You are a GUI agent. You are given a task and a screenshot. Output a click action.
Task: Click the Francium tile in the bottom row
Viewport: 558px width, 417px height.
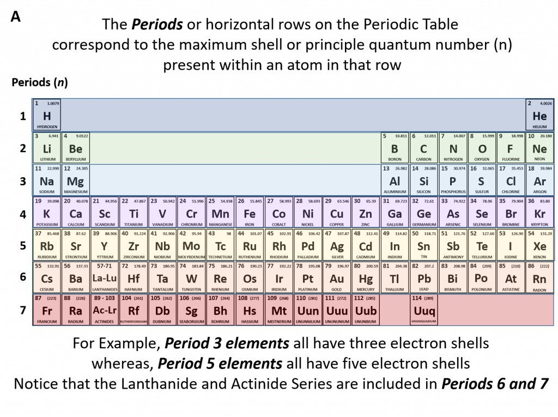tap(46, 311)
